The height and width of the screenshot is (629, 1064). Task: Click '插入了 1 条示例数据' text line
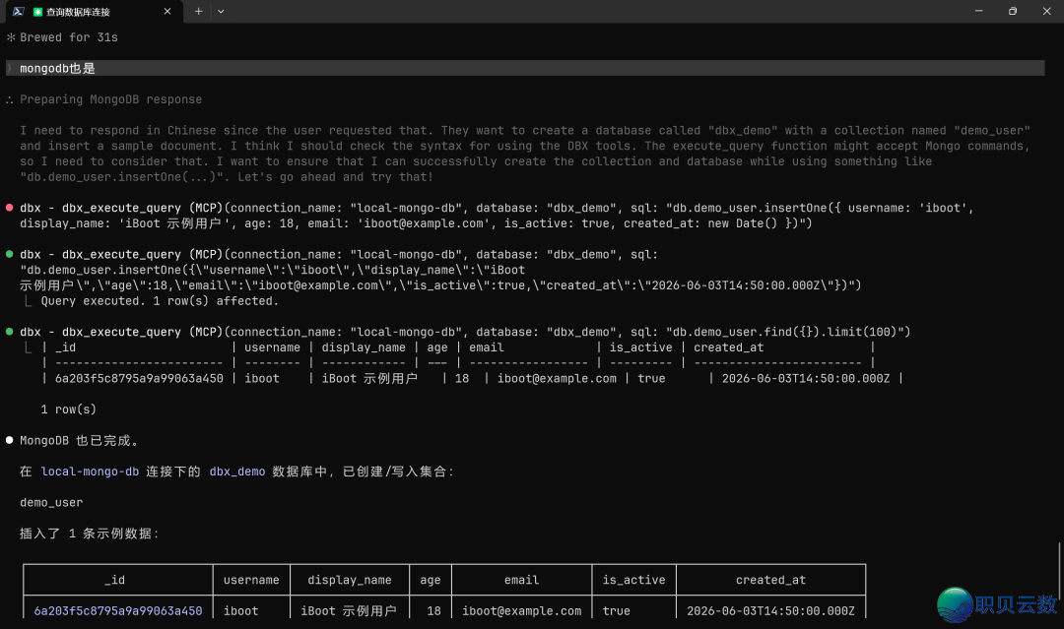pos(89,534)
